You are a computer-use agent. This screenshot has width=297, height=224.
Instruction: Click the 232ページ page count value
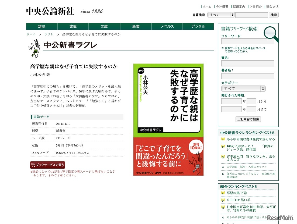click(63, 138)
